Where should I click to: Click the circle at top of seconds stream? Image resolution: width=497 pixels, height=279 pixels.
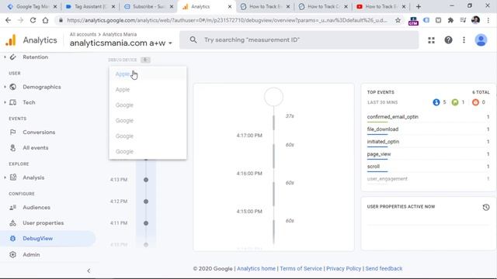point(273,97)
